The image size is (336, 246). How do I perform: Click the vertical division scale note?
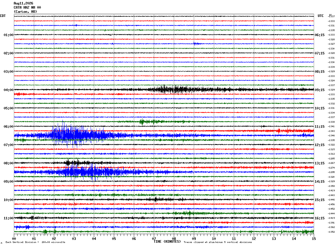[35, 242]
